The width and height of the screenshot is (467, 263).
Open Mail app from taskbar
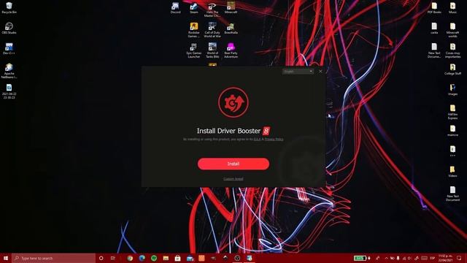point(190,258)
